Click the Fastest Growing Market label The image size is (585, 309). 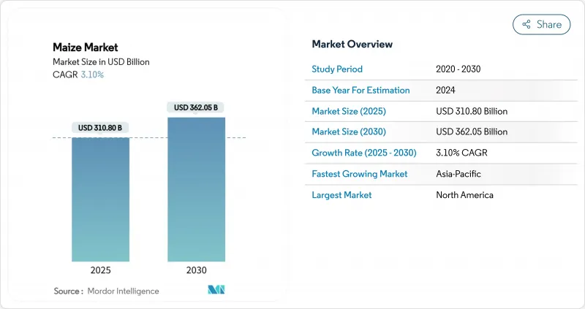click(360, 174)
